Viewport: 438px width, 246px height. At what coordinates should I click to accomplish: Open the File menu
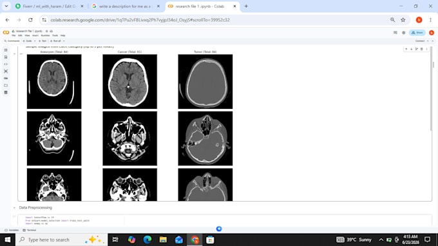pyautogui.click(x=14, y=35)
